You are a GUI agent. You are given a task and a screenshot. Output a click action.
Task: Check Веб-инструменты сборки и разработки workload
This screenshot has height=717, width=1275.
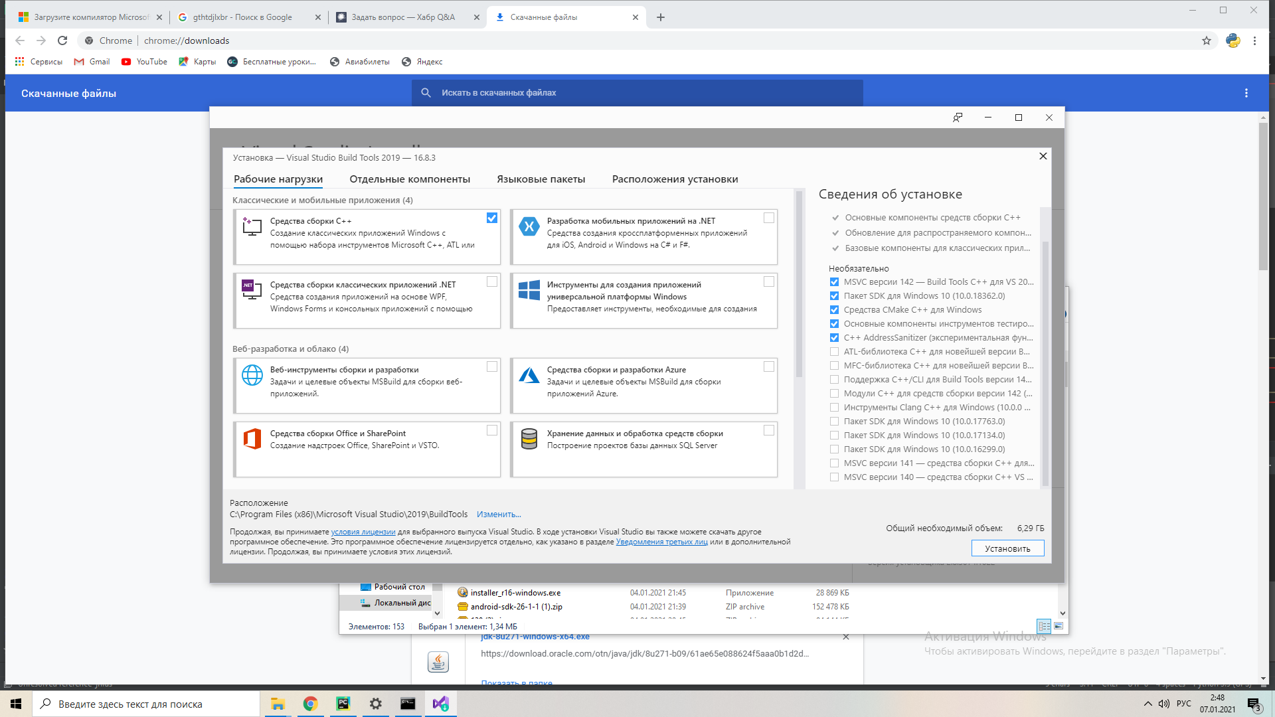coord(492,366)
